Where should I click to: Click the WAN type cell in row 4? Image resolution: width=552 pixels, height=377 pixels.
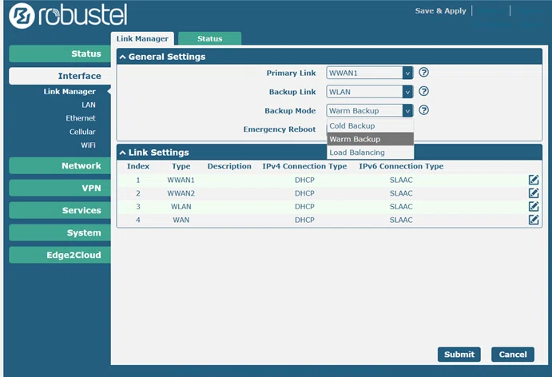pos(181,220)
